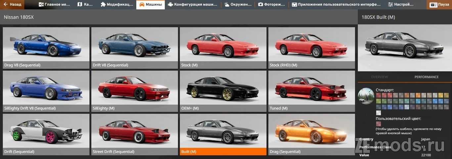This screenshot has height=159, width=452.
Task: Open Приложения пользовательского интерфейса tab
Action: coord(337,5)
